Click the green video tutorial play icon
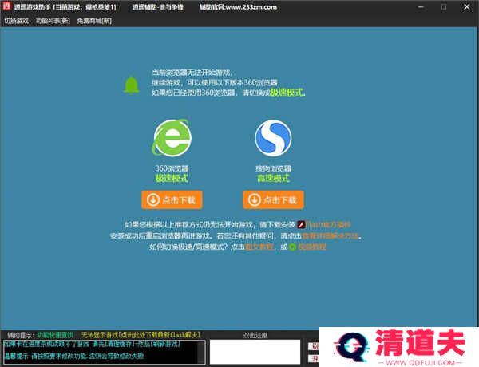Screen dimensions: 479x367 (292, 247)
